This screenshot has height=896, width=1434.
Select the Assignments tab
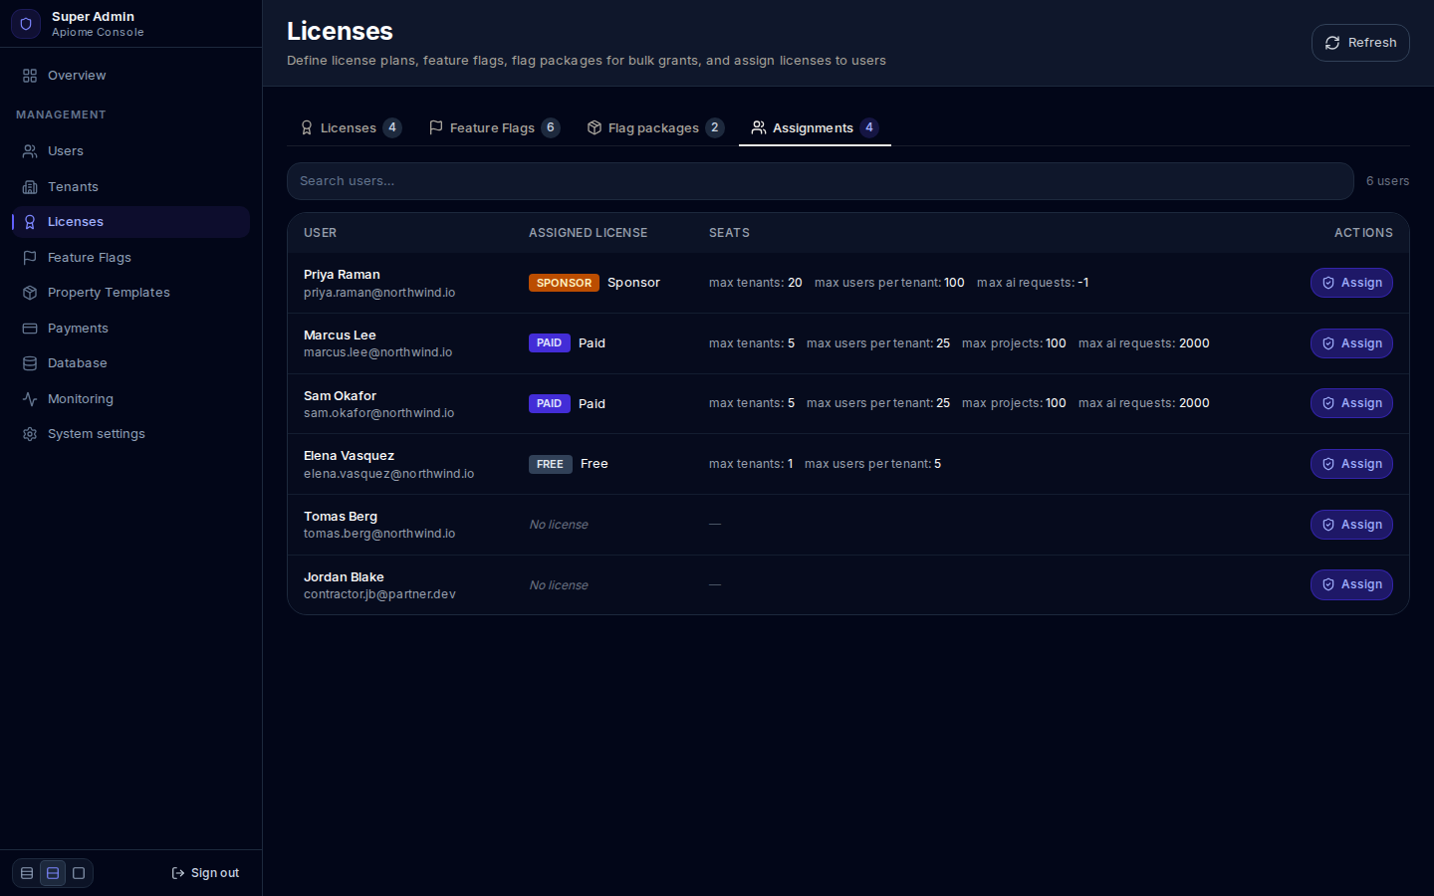pos(815,127)
